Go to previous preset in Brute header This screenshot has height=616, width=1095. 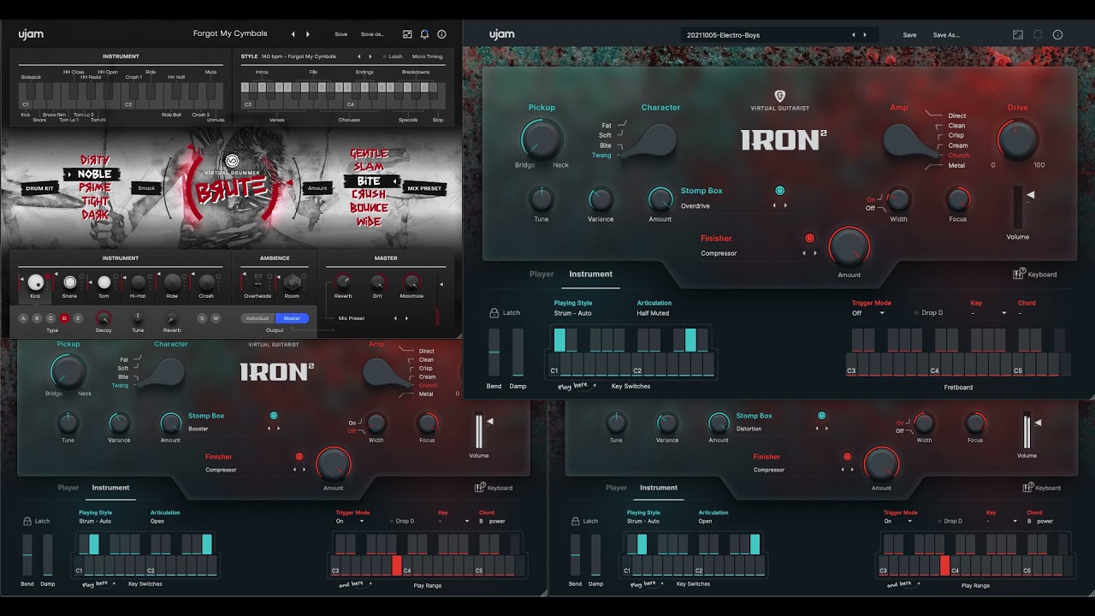293,34
